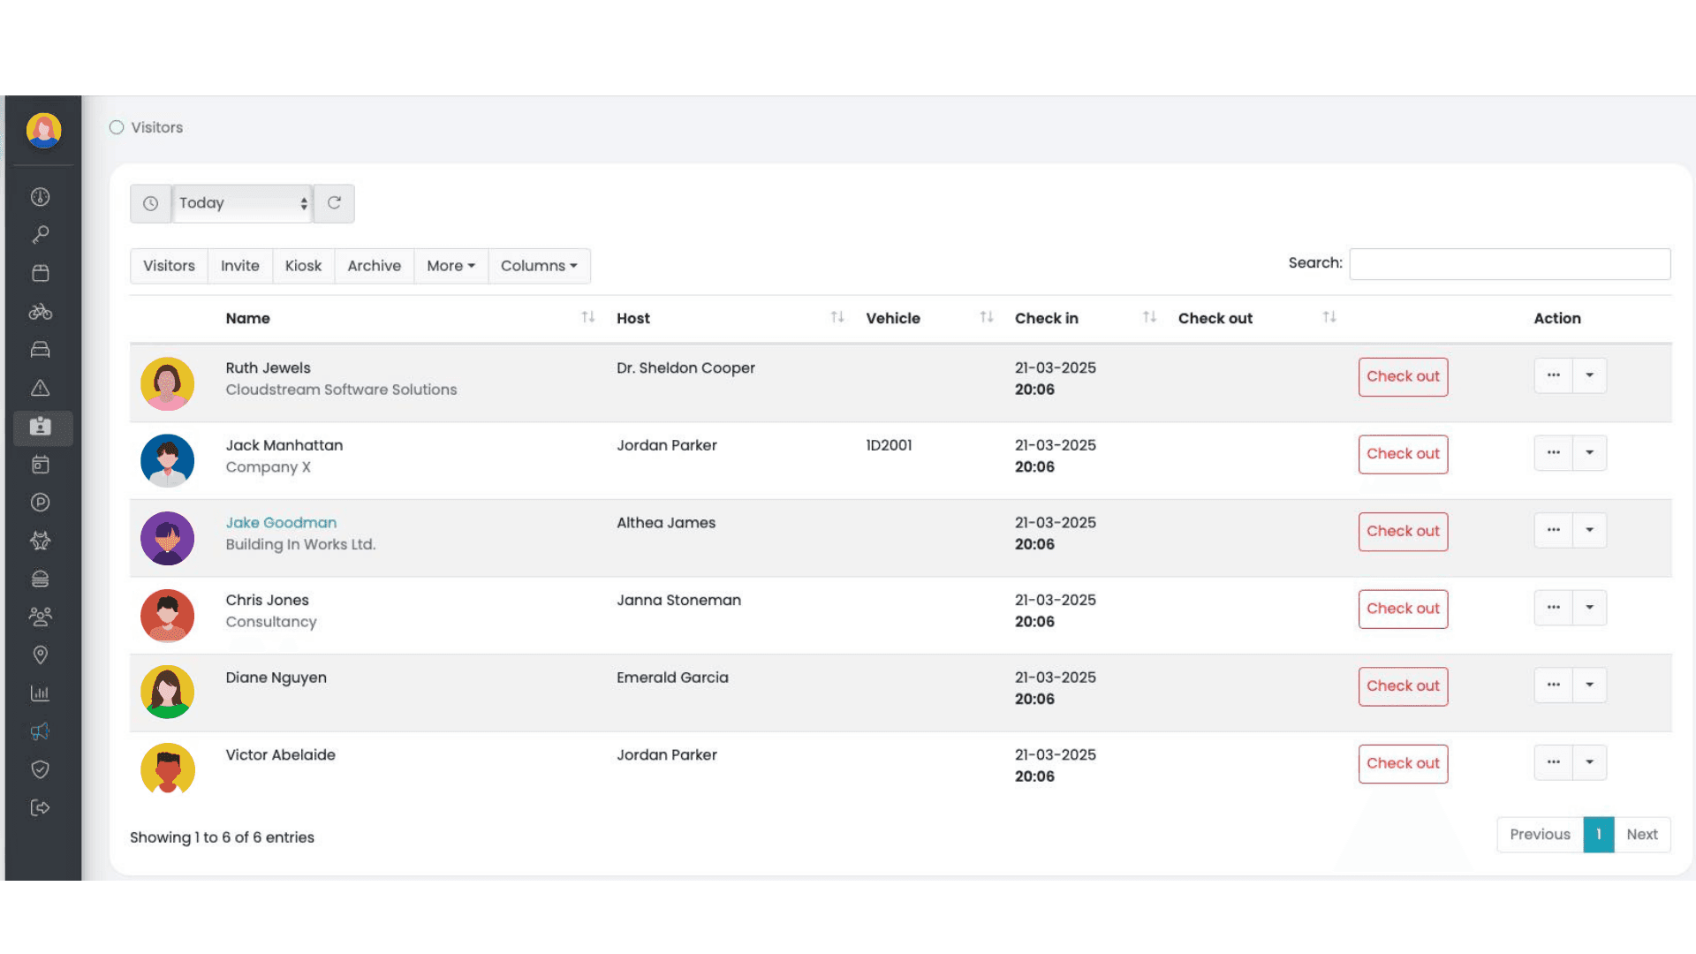
Task: Open the bicycle section in sidebar
Action: [x=41, y=312]
